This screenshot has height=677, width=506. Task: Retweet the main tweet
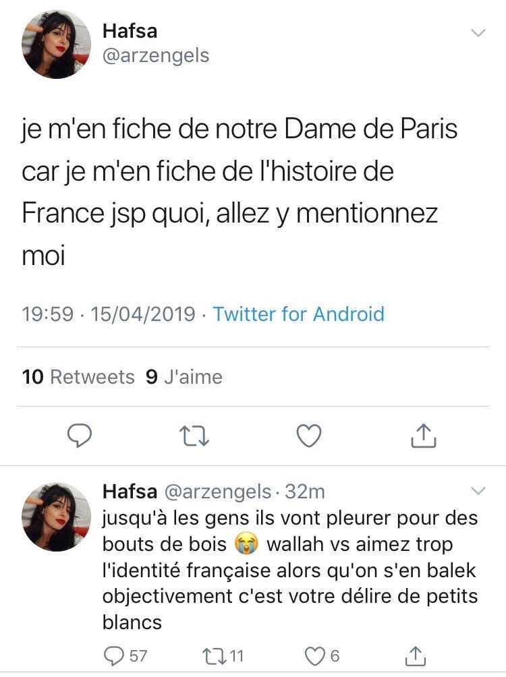click(194, 436)
